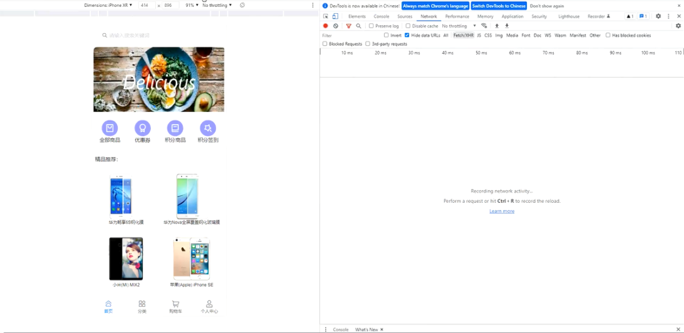Click Always match Chrome's language button
Viewport: 684px width, 333px height.
click(435, 6)
